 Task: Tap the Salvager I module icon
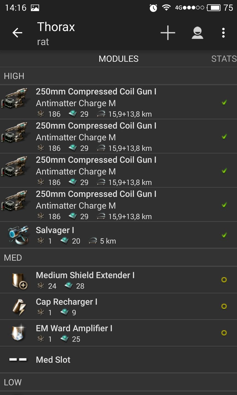click(x=18, y=235)
